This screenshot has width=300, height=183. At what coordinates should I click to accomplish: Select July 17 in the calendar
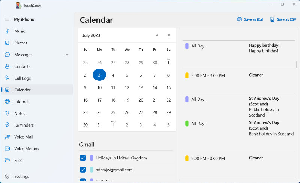[x=99, y=100]
